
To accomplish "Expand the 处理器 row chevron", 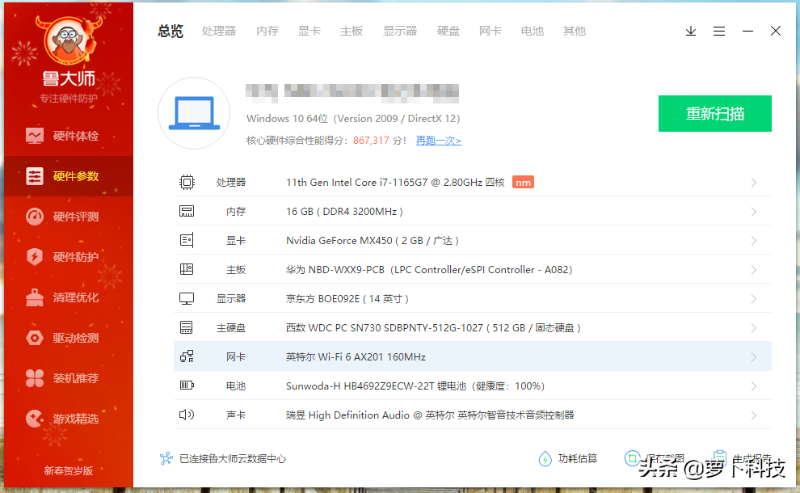I will click(x=754, y=183).
